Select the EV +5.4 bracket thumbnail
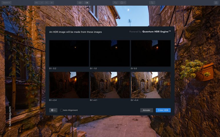This screenshot has height=137, width=220. pos(151,85)
